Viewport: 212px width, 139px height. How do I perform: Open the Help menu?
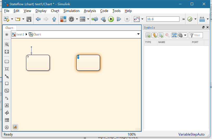(x=128, y=11)
